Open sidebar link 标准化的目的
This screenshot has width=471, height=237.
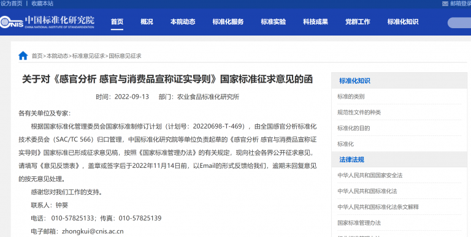[x=353, y=129]
